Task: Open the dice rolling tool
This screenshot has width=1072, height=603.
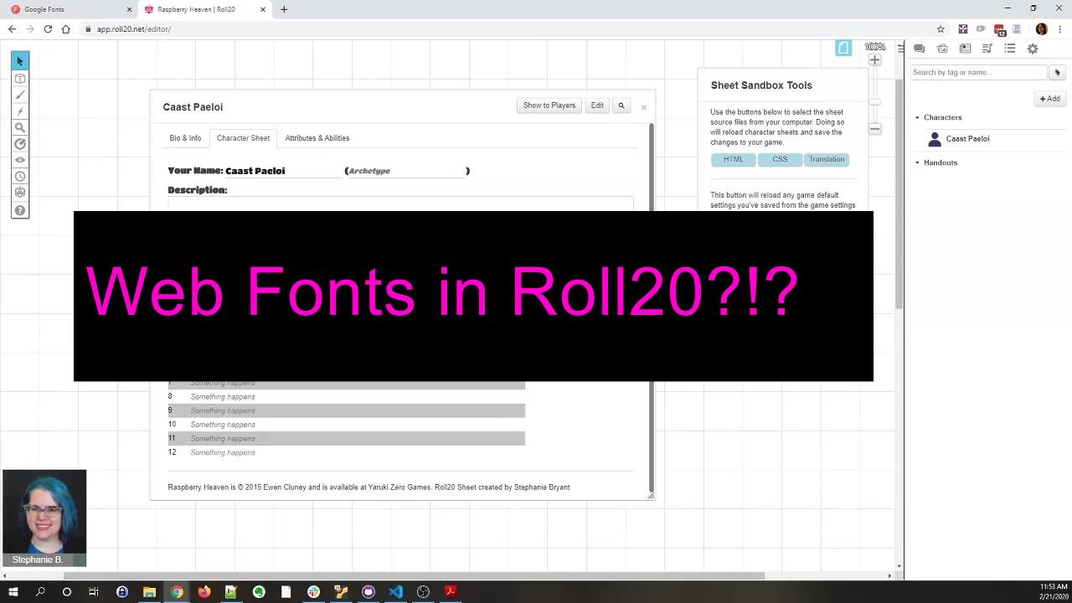Action: (x=20, y=193)
